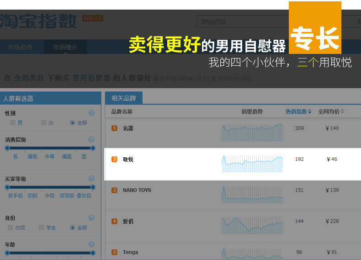Click the 销量趋势 column header
This screenshot has height=260, width=361.
point(252,111)
